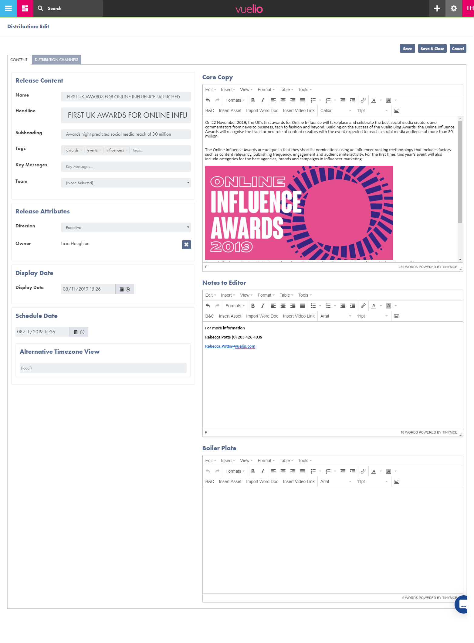Increase indent in Core Copy editor

(353, 100)
